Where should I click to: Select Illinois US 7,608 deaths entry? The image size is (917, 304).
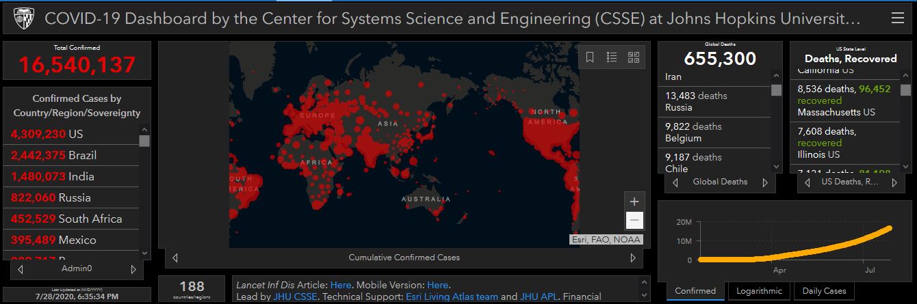pos(847,143)
